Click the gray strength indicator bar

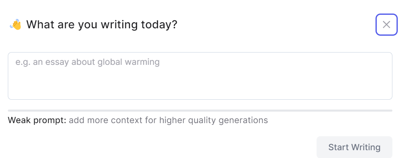tap(200, 111)
